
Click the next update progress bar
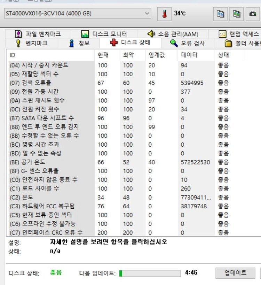[x=150, y=273]
